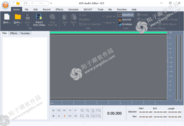Switch view to Envelope

pos(125,24)
